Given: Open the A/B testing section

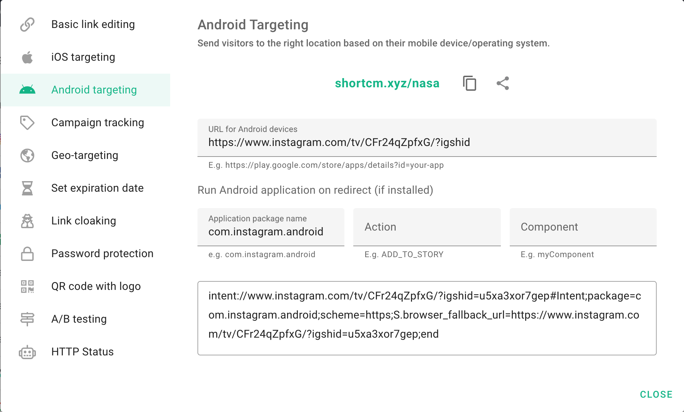Looking at the screenshot, I should point(79,319).
